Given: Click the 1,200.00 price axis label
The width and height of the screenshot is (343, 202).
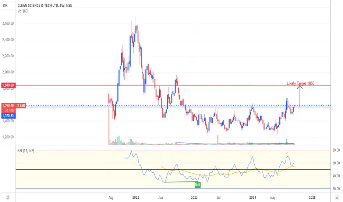Looking at the screenshot, I should [x=8, y=137].
